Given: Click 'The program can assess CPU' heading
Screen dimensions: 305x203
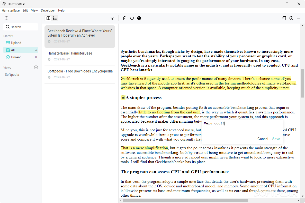Looking at the screenshot, I should point(175,172).
